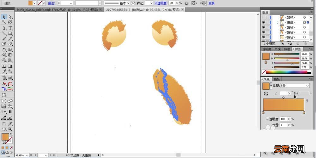This screenshot has width=316, height=158.
Task: Open the 样式 graphic style dropdown
Action: 152,3
